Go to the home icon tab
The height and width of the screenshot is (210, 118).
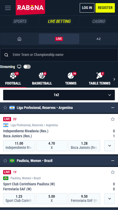pyautogui.click(x=19, y=39)
